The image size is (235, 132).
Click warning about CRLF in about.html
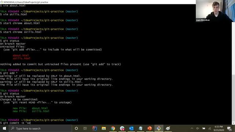(40, 76)
